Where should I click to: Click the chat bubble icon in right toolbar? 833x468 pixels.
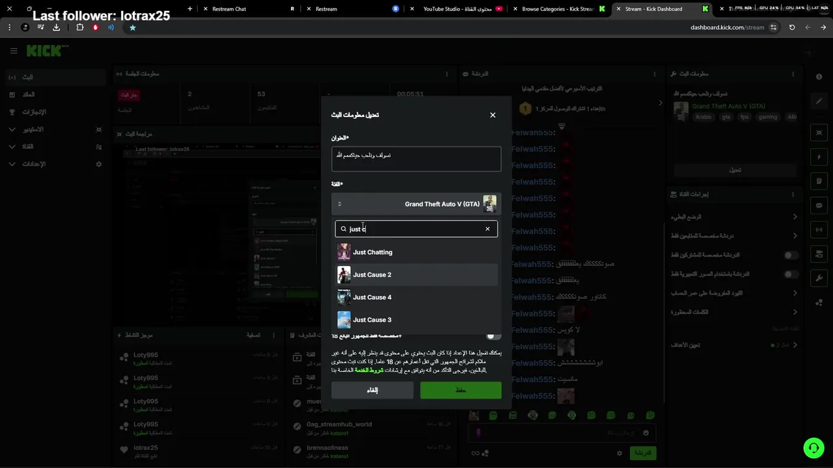tap(819, 205)
